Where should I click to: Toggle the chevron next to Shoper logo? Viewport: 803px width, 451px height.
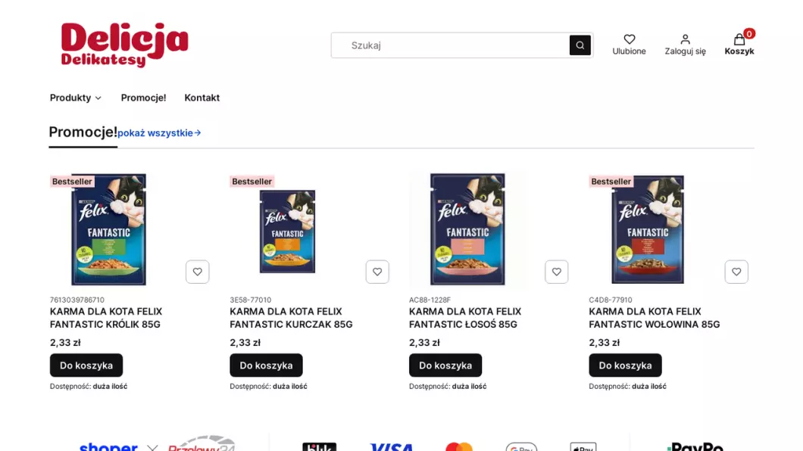[x=152, y=447]
